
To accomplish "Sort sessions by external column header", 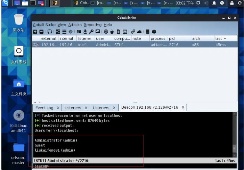I will point(49,39).
